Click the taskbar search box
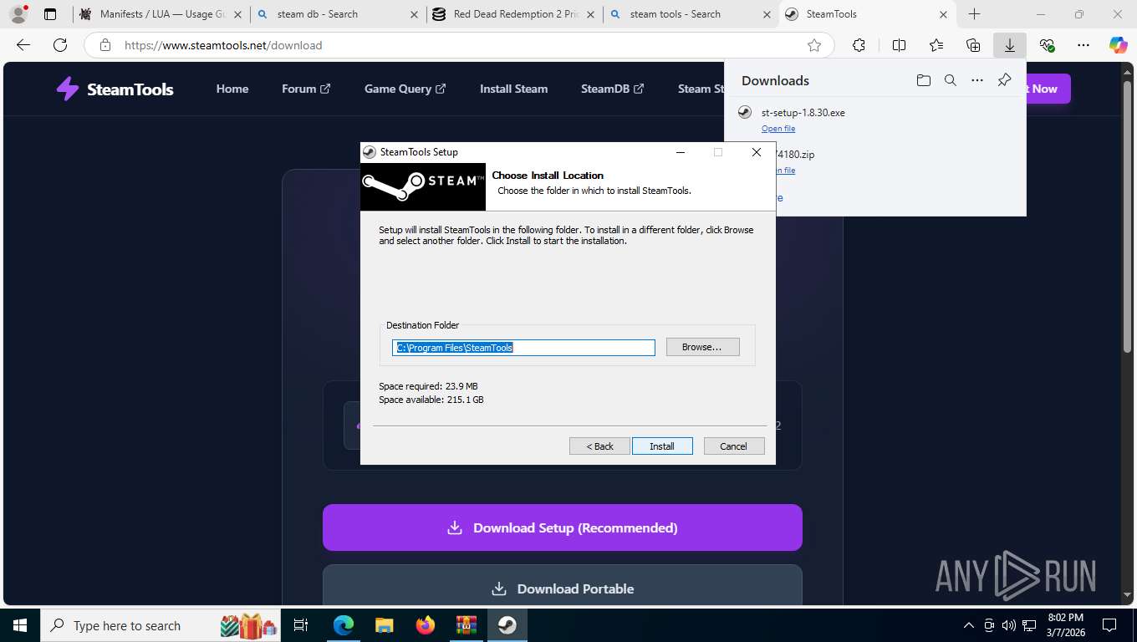 [x=161, y=625]
